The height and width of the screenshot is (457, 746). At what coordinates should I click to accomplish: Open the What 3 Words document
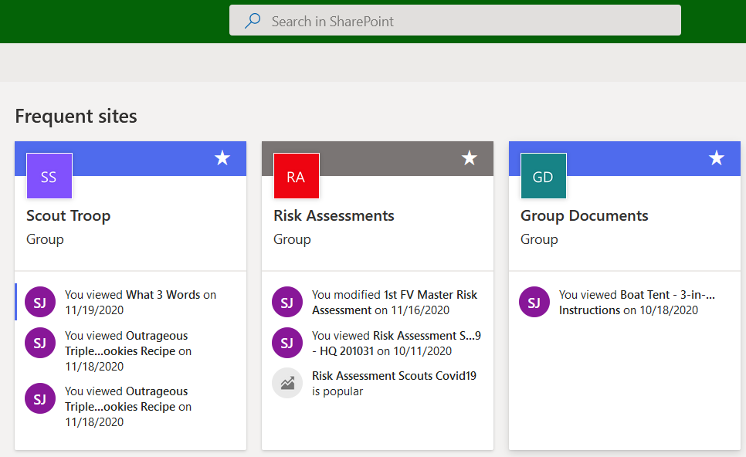tap(163, 295)
